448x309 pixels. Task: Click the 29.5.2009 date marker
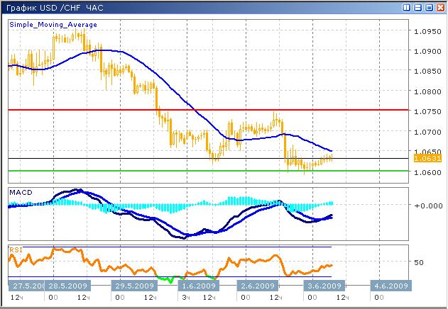(x=135, y=286)
